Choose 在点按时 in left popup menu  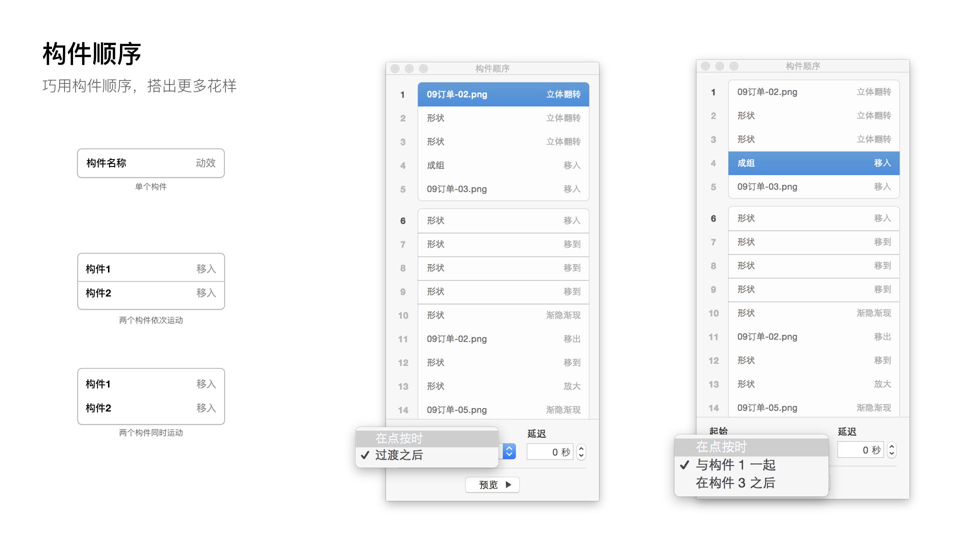[x=398, y=438]
